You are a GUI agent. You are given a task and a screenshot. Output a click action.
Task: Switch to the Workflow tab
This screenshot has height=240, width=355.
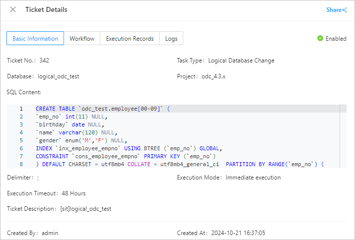pyautogui.click(x=82, y=39)
